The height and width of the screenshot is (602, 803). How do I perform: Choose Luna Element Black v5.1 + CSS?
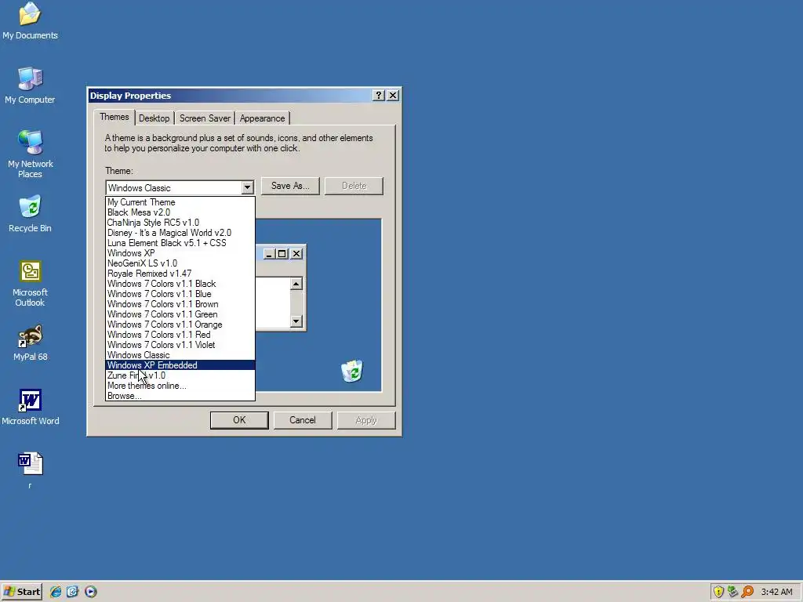[x=180, y=243]
